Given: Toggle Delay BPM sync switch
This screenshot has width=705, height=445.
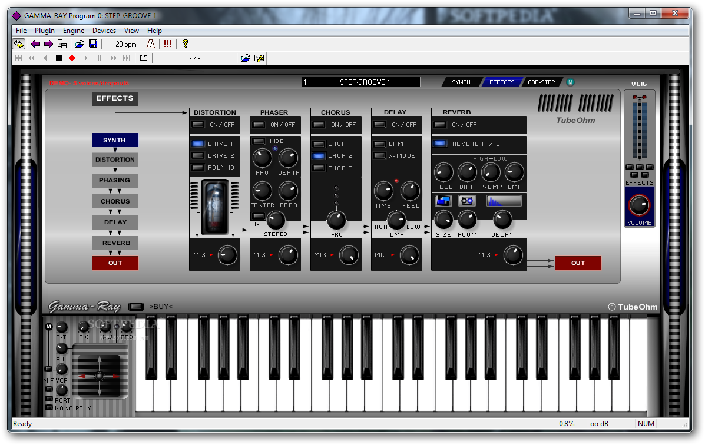Looking at the screenshot, I should 379,144.
